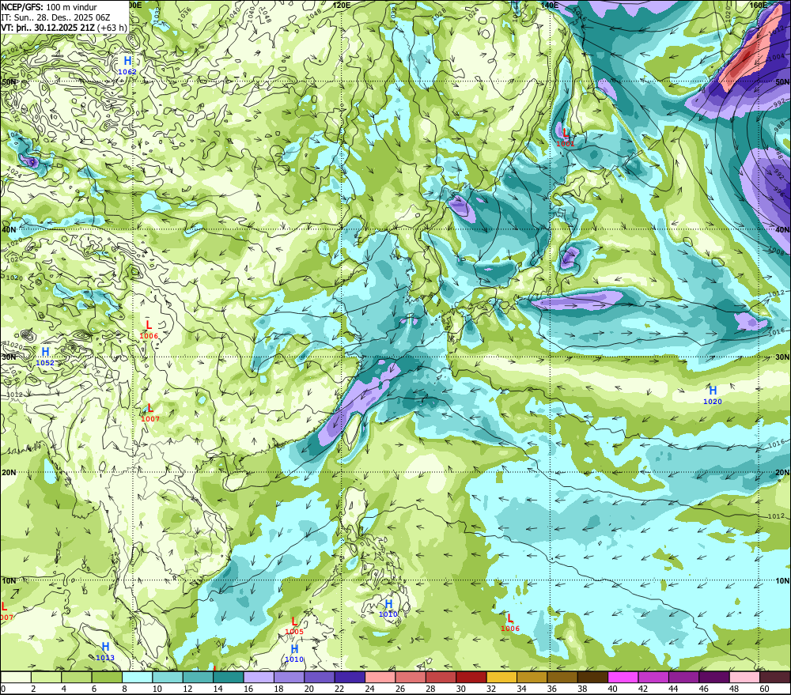Click legend value label 16
The height and width of the screenshot is (695, 791).
248,689
